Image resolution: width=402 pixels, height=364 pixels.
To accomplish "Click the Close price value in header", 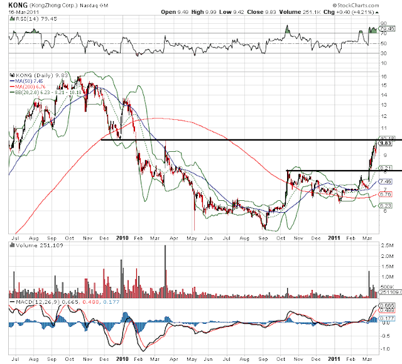I will tap(271, 12).
